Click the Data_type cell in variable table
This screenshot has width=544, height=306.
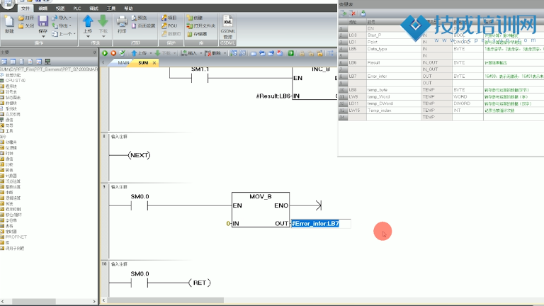click(x=393, y=49)
